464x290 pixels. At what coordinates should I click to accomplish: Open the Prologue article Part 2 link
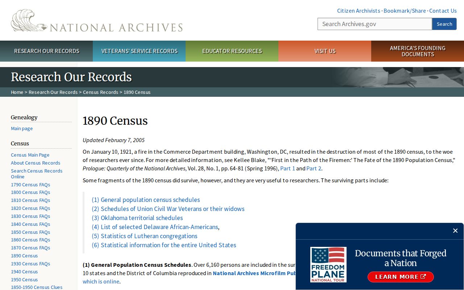tap(314, 168)
